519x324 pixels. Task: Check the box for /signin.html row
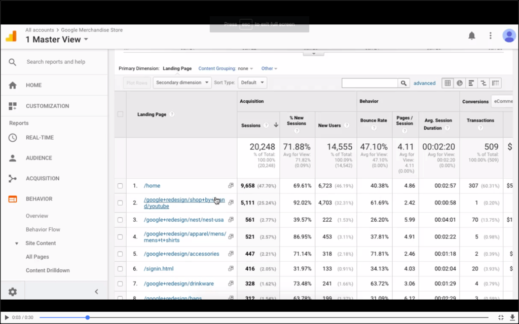click(x=120, y=269)
